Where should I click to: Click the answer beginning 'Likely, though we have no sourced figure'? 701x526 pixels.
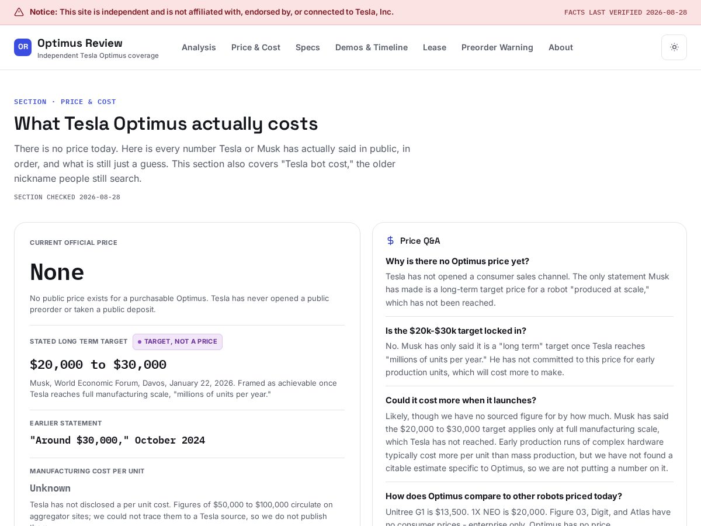[x=529, y=442]
